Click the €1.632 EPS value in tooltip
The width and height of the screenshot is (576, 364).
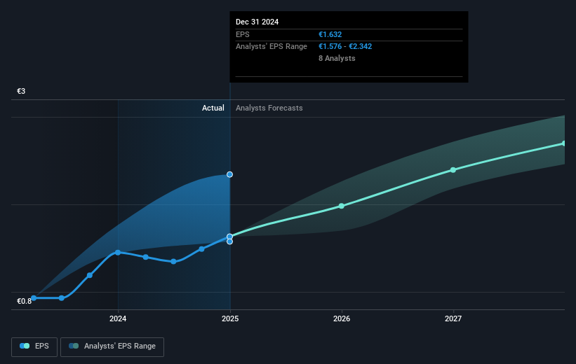(330, 34)
